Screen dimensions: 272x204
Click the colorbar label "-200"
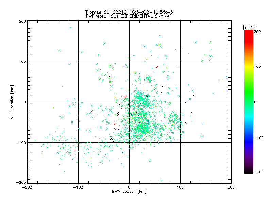pyautogui.click(x=259, y=172)
